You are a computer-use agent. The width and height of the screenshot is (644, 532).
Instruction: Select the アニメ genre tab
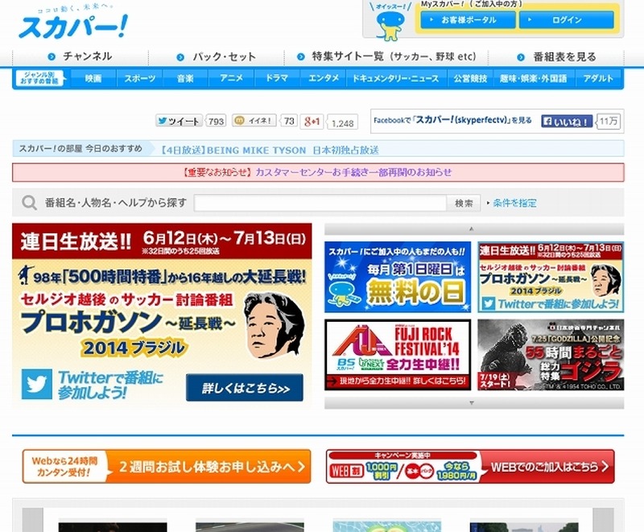point(231,79)
